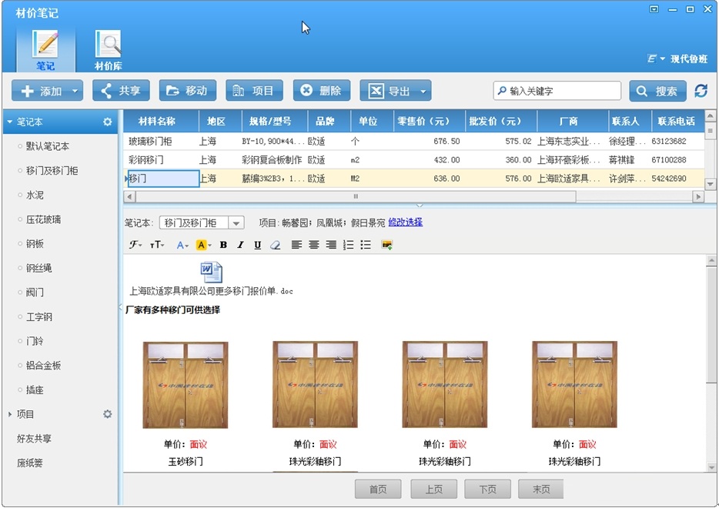Expand the 导出 export dropdown arrow
Viewport: 719px width, 508px height.
(423, 91)
